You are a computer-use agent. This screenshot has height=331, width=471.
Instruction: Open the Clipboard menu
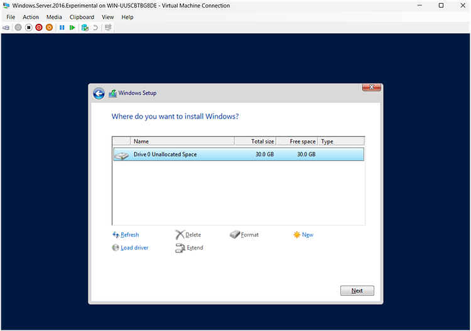(x=82, y=17)
